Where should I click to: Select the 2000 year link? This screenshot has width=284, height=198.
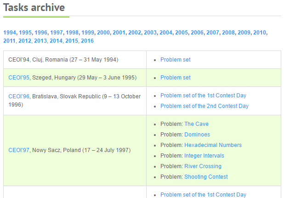[103, 33]
